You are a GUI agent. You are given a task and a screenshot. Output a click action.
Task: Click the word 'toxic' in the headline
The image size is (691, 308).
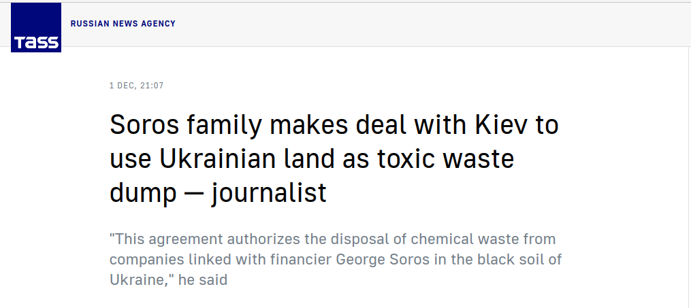408,160
